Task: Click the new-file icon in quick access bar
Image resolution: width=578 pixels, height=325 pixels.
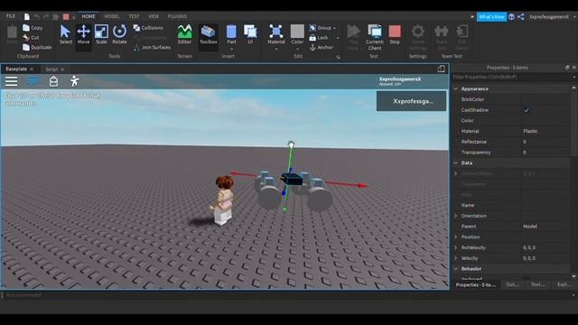Action: pos(27,16)
